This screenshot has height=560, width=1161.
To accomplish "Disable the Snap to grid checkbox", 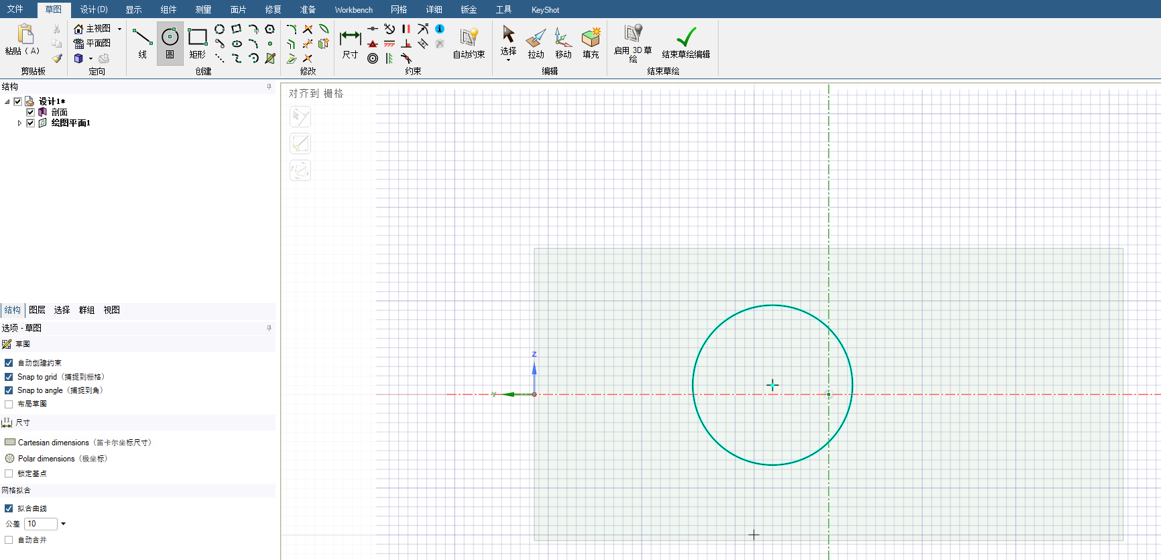I will tap(9, 377).
